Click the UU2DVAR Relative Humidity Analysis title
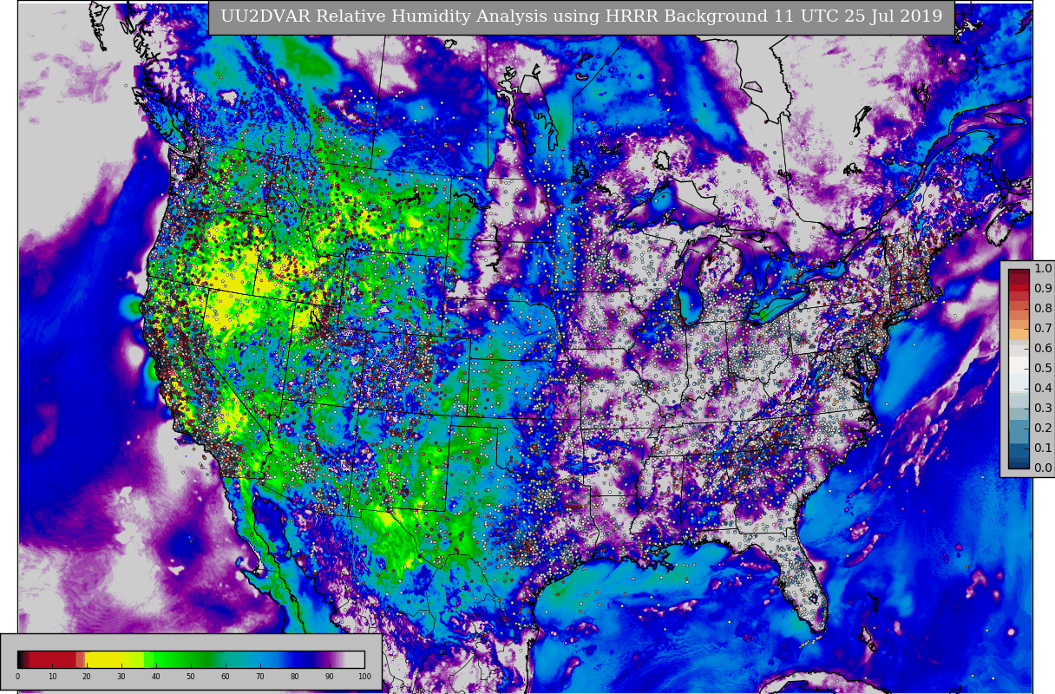The image size is (1055, 694). click(581, 17)
